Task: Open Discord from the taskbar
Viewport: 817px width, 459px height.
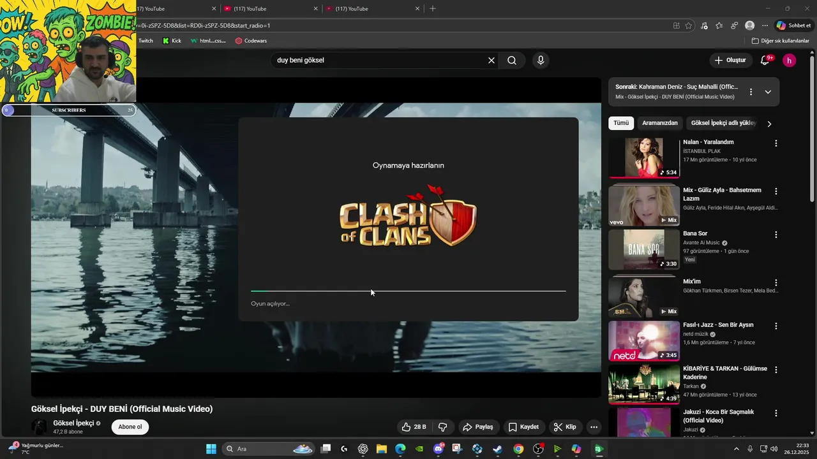Action: point(438,449)
